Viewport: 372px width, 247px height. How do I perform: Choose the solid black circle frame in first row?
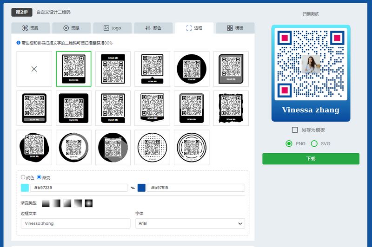[x=192, y=69]
